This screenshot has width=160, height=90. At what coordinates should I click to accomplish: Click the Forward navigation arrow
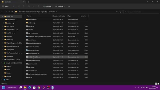(6, 12)
